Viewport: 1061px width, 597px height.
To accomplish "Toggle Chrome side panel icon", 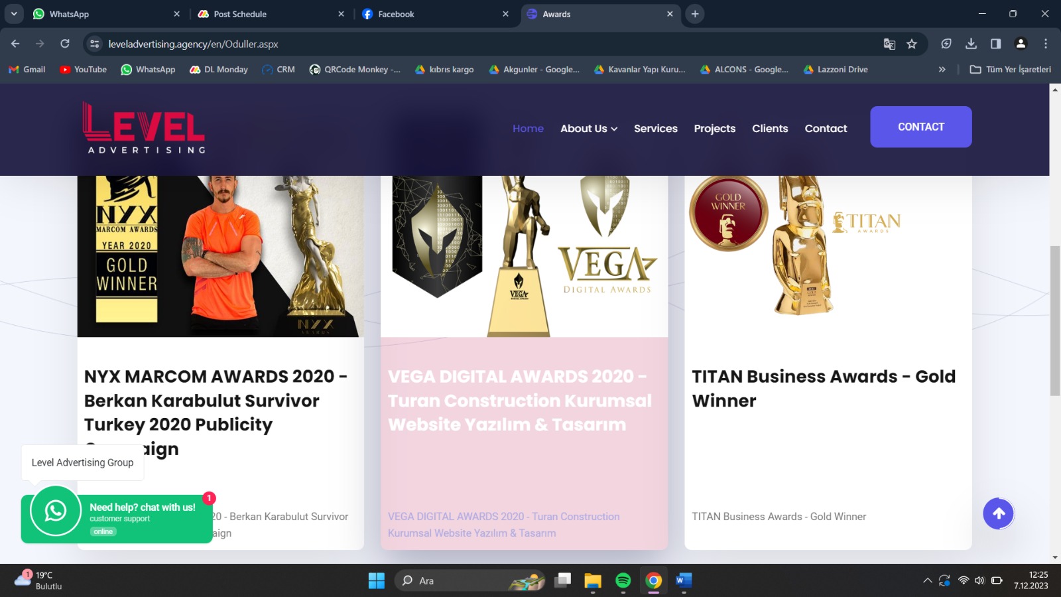I will [x=995, y=44].
